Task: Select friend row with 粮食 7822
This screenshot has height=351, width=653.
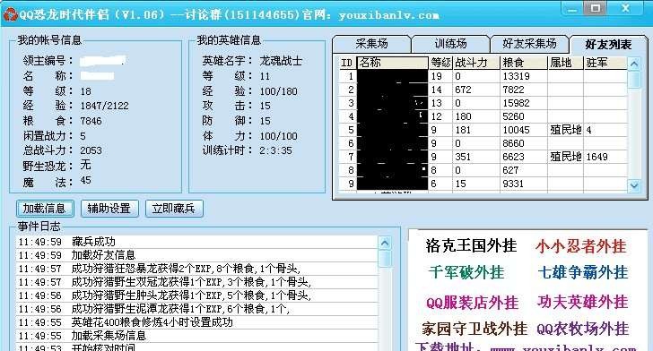Action: [483, 90]
